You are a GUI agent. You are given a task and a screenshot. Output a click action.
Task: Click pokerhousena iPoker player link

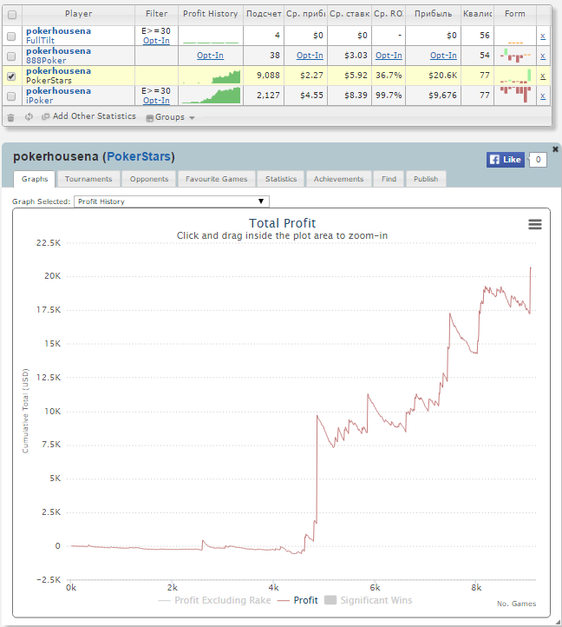pos(58,91)
